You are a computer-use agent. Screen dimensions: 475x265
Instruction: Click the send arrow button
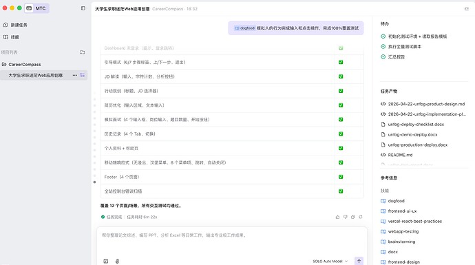click(x=359, y=261)
